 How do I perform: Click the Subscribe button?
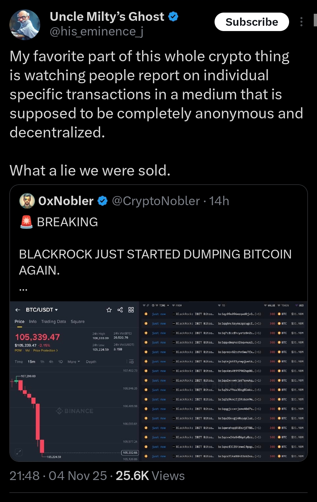tap(252, 22)
